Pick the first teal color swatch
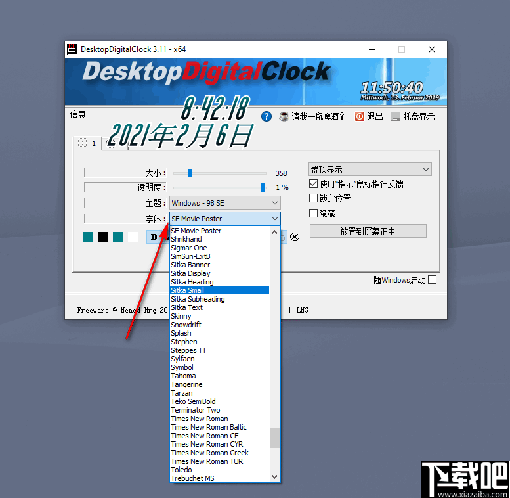The width and height of the screenshot is (510, 498). pos(88,237)
